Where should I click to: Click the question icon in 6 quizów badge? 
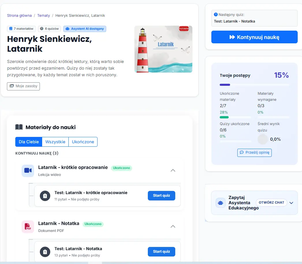(42, 29)
